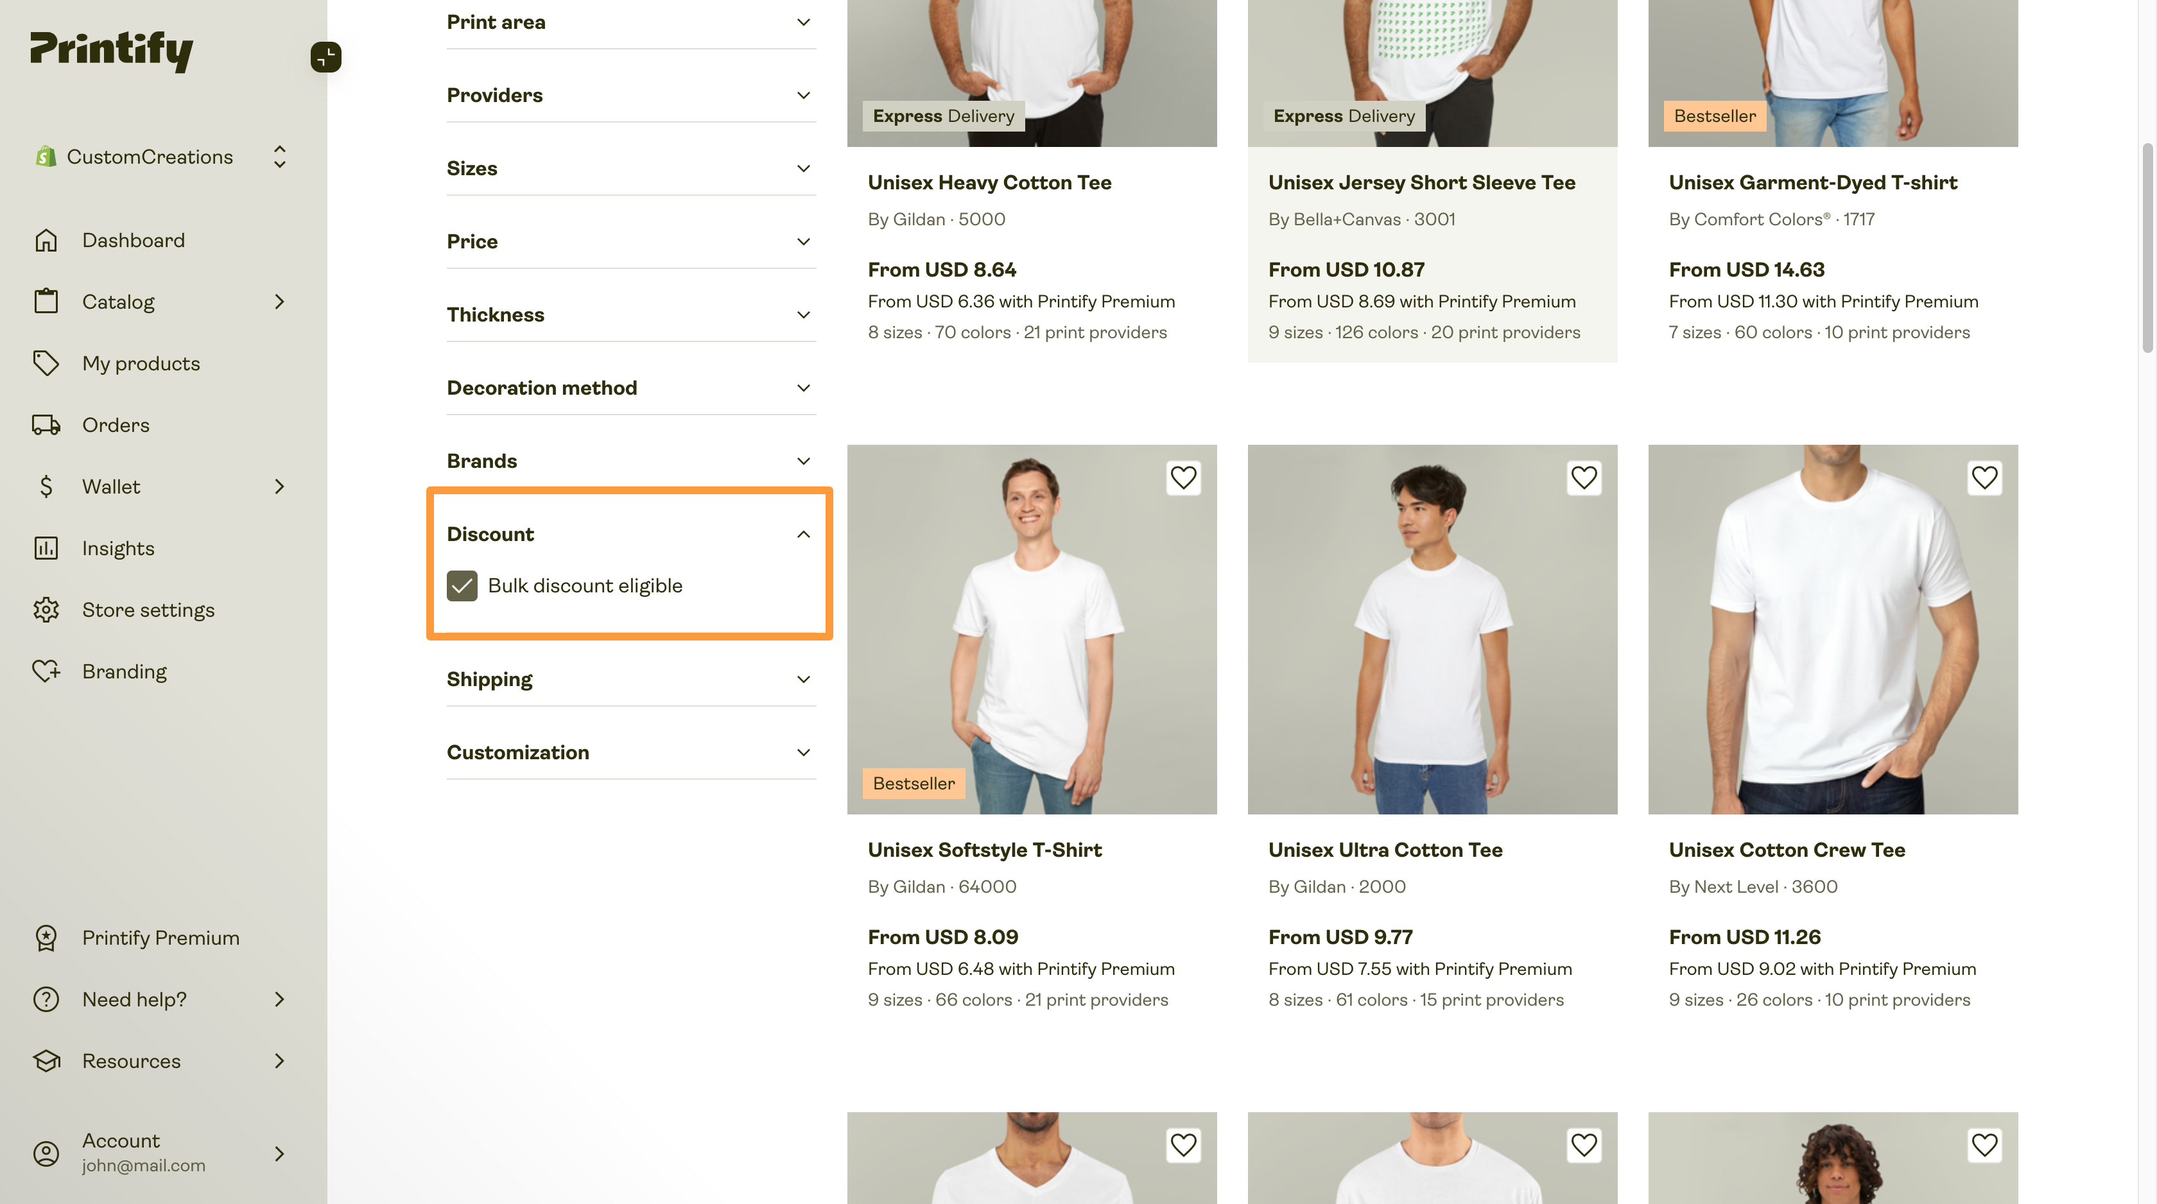The image size is (2157, 1204).
Task: Click the Branding heart-plus icon
Action: [x=46, y=671]
